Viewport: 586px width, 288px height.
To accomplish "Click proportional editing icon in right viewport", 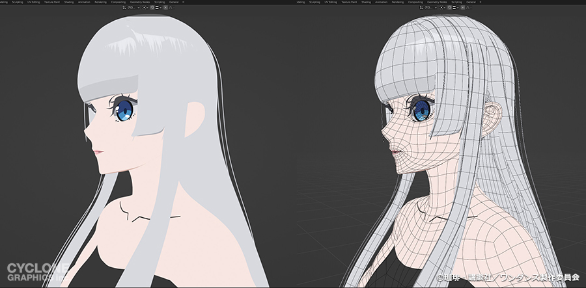I will click(463, 8).
